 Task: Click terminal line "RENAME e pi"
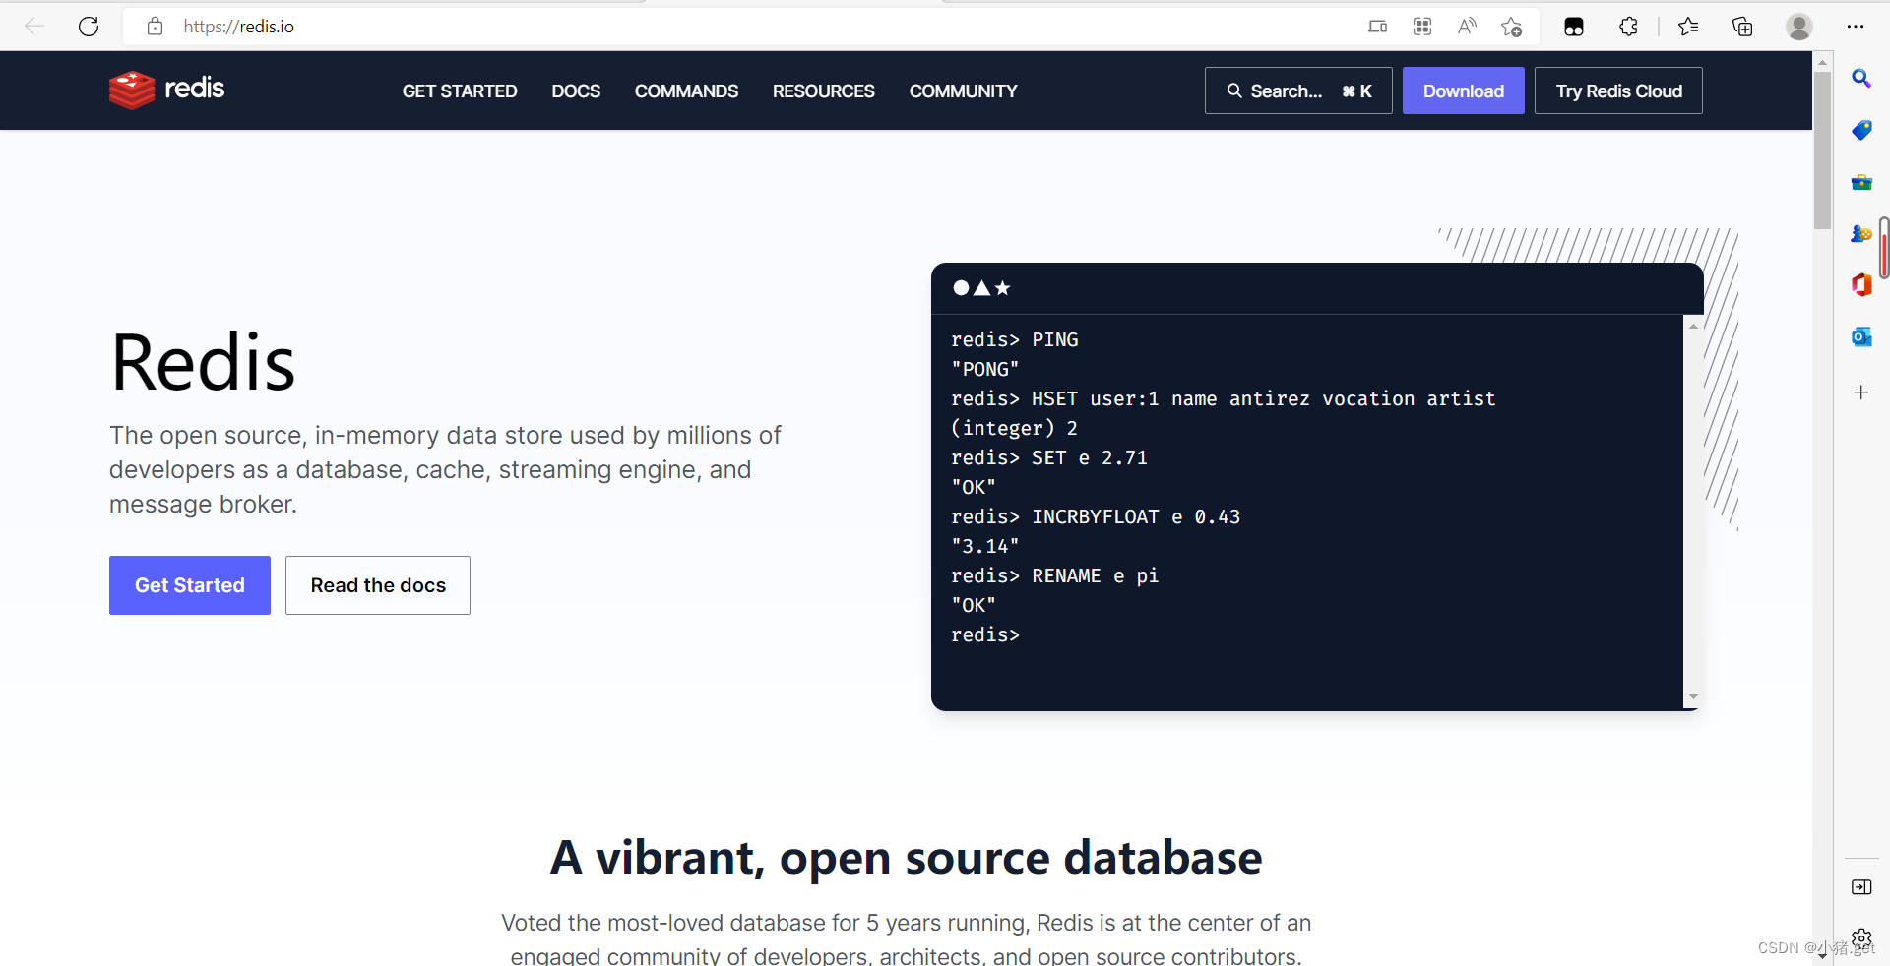(1054, 575)
